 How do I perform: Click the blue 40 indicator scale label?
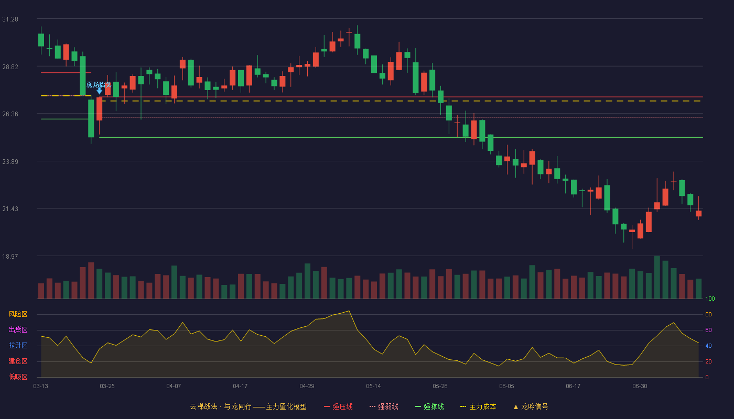[708, 346]
